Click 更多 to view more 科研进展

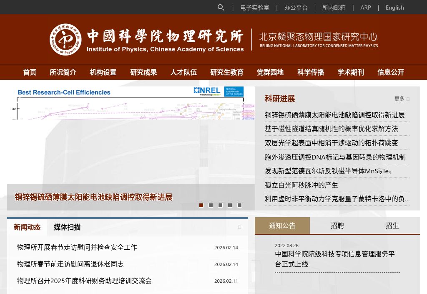point(399,99)
